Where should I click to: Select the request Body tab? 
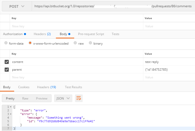click(x=65, y=34)
